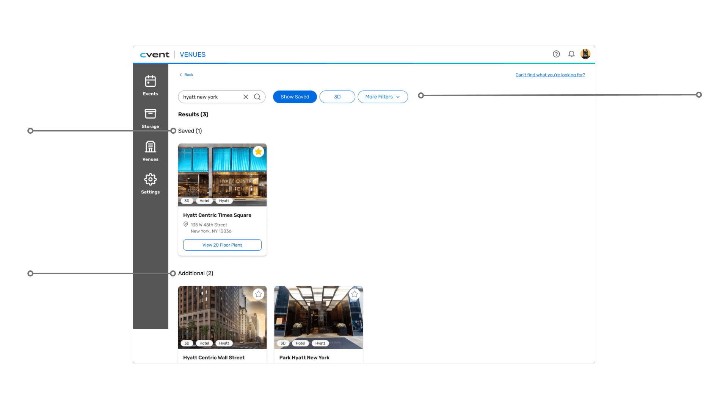The width and height of the screenshot is (728, 409).
Task: Open the Storage sidebar section
Action: point(151,119)
